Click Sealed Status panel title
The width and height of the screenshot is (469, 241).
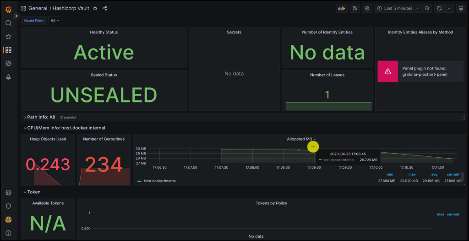[104, 75]
